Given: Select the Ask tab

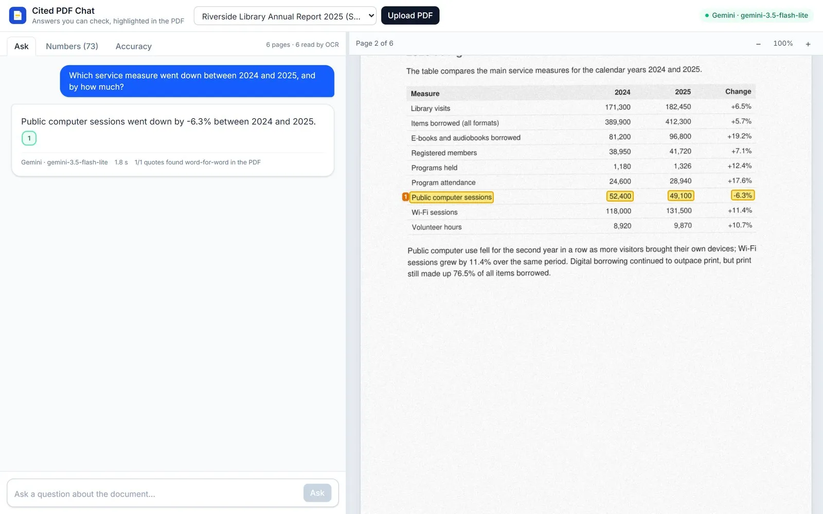Looking at the screenshot, I should 22,46.
